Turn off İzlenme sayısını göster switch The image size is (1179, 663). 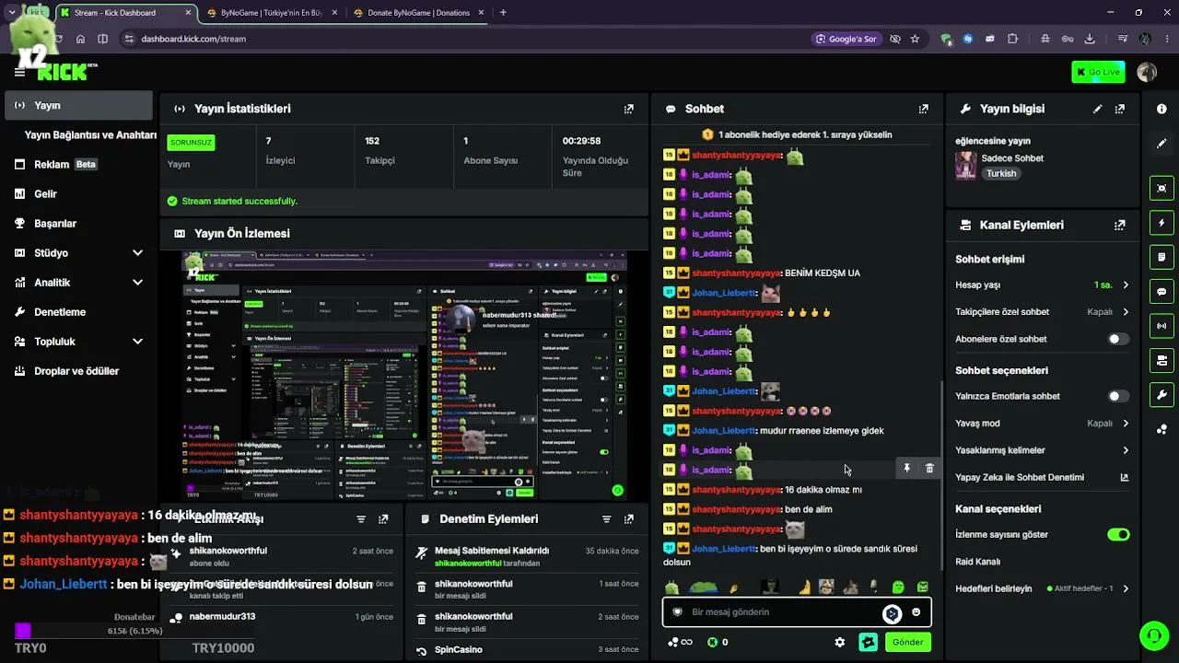pyautogui.click(x=1118, y=535)
